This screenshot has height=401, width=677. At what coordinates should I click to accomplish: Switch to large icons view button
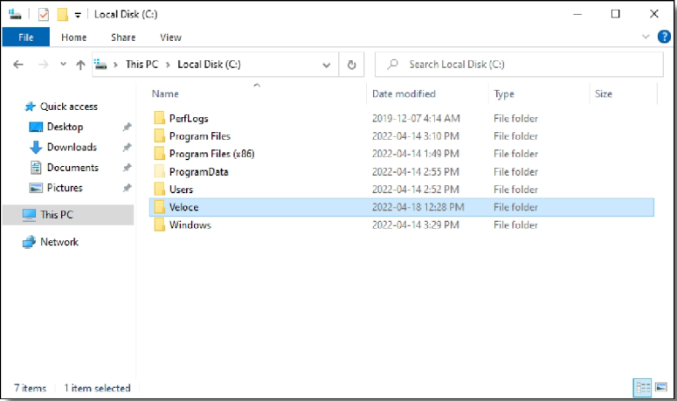click(x=661, y=387)
